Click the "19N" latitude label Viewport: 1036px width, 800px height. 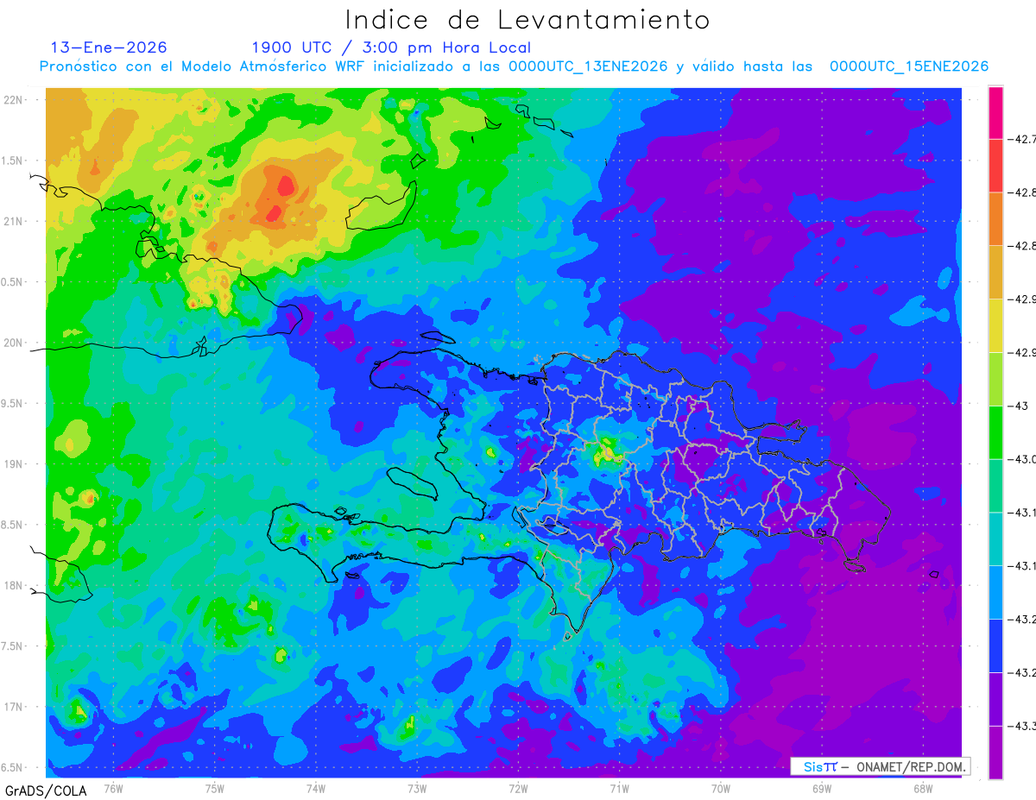pos(13,463)
